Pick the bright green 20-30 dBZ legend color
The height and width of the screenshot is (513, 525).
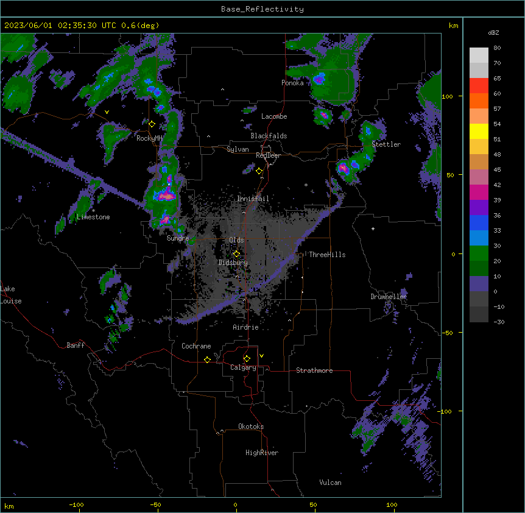pyautogui.click(x=479, y=253)
